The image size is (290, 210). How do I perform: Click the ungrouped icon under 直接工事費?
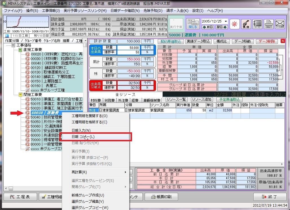[28, 90]
